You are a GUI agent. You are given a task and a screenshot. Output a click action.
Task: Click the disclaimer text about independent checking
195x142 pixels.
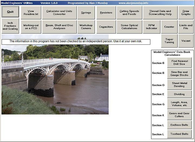click(x=76, y=41)
